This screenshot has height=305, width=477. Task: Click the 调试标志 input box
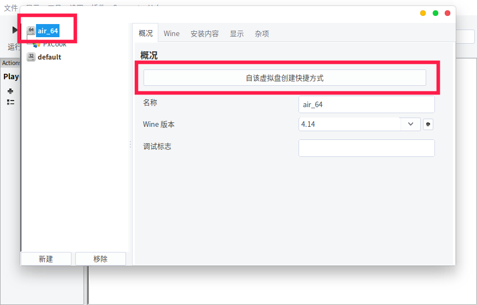(366, 148)
